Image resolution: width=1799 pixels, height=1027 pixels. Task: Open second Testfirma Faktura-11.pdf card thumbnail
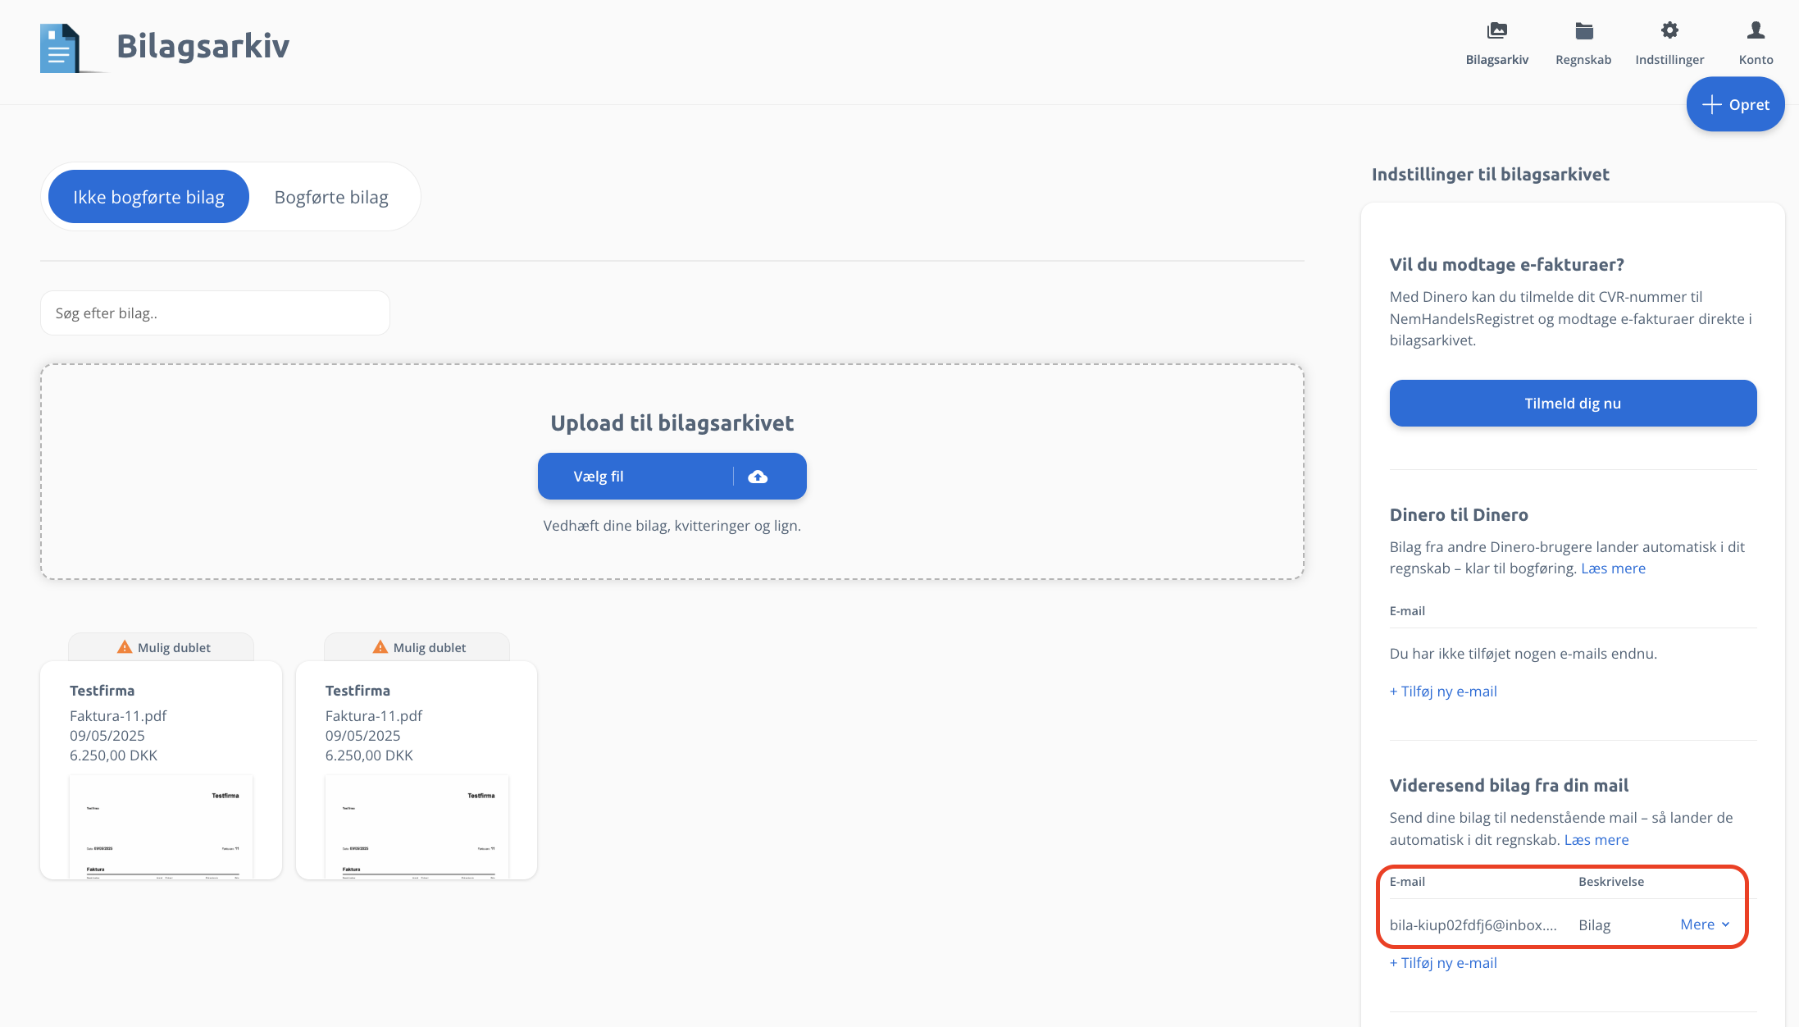pyautogui.click(x=417, y=827)
